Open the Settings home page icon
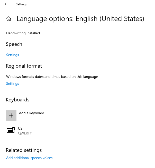The height and width of the screenshot is (168, 155). tap(9, 19)
